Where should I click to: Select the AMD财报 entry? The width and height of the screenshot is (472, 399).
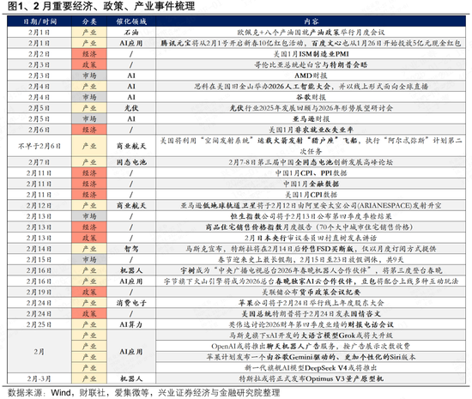[x=311, y=76]
